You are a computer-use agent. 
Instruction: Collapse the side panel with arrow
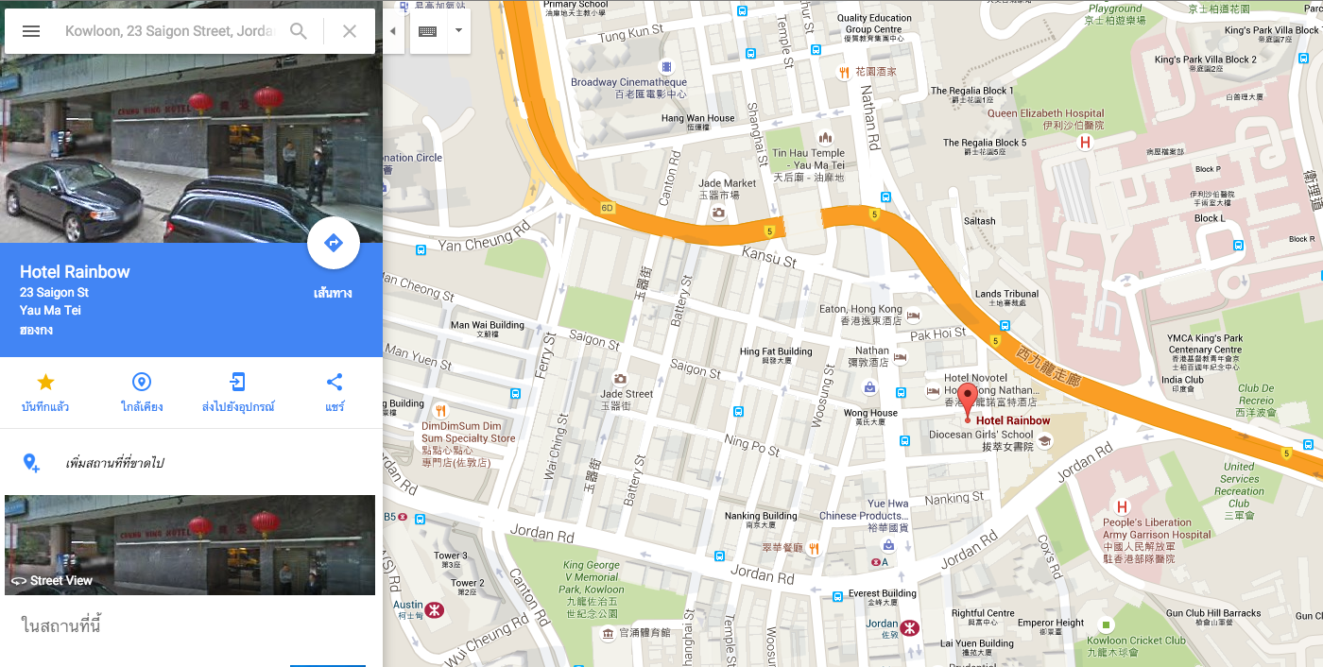pos(393,31)
